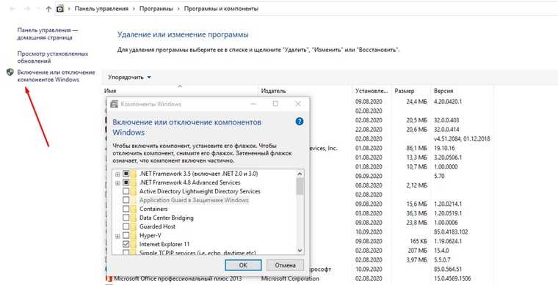Viewport: 558px width, 285px height.
Task: Click version 32.0.0.403 cell
Action: tap(446, 120)
